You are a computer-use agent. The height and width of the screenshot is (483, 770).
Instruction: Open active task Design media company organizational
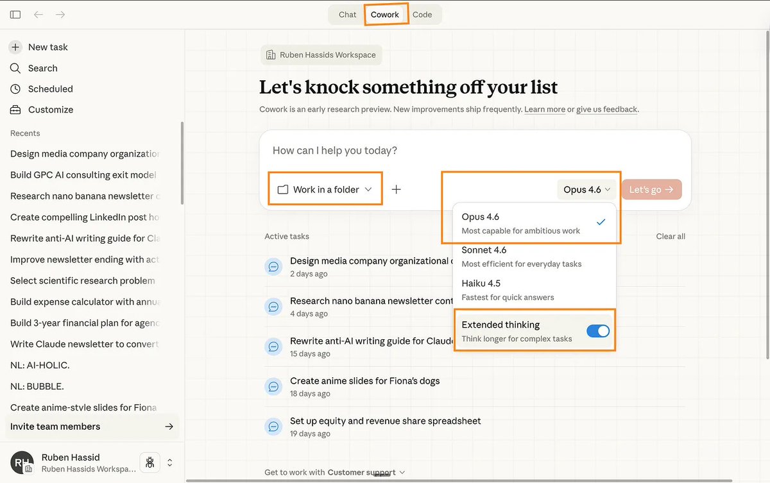point(371,260)
